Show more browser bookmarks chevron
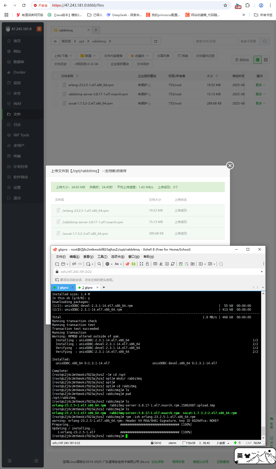Screen dimensions: 276x469 tap(244, 15)
